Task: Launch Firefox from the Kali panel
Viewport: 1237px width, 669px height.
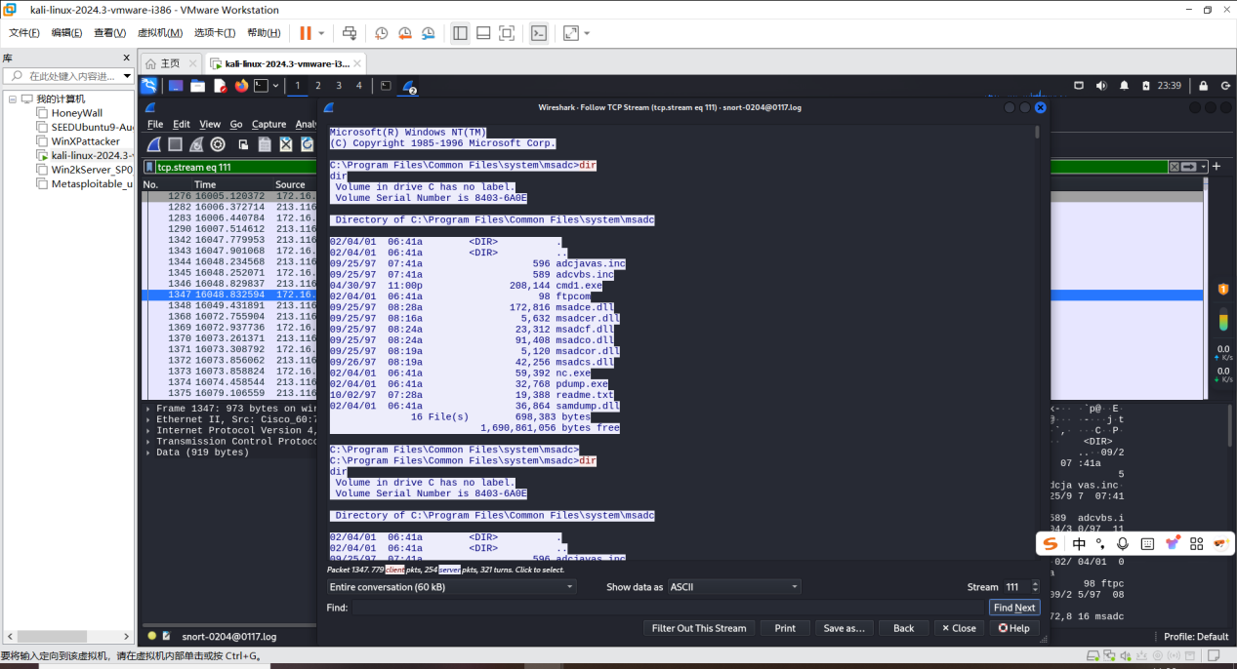Action: coord(241,86)
